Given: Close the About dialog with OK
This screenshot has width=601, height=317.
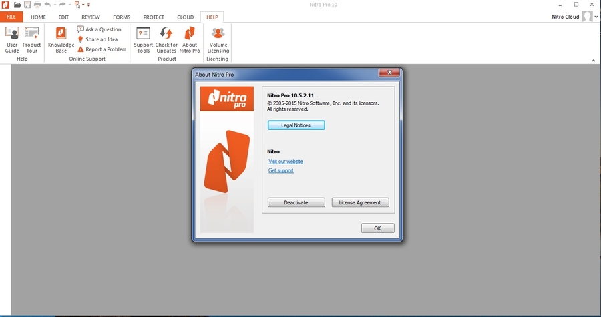Looking at the screenshot, I should coord(377,228).
